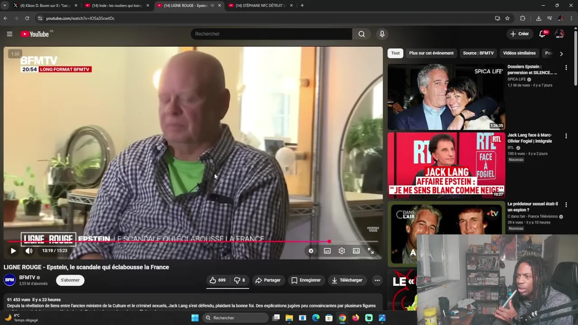Click Windows taskbar Rechercher search
Image resolution: width=578 pixels, height=325 pixels.
pos(236,318)
